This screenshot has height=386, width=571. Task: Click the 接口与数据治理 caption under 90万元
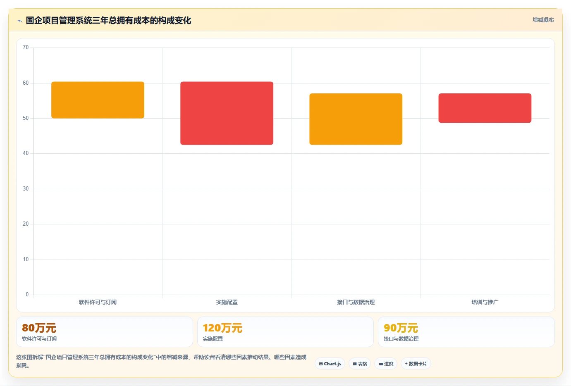[x=401, y=339]
